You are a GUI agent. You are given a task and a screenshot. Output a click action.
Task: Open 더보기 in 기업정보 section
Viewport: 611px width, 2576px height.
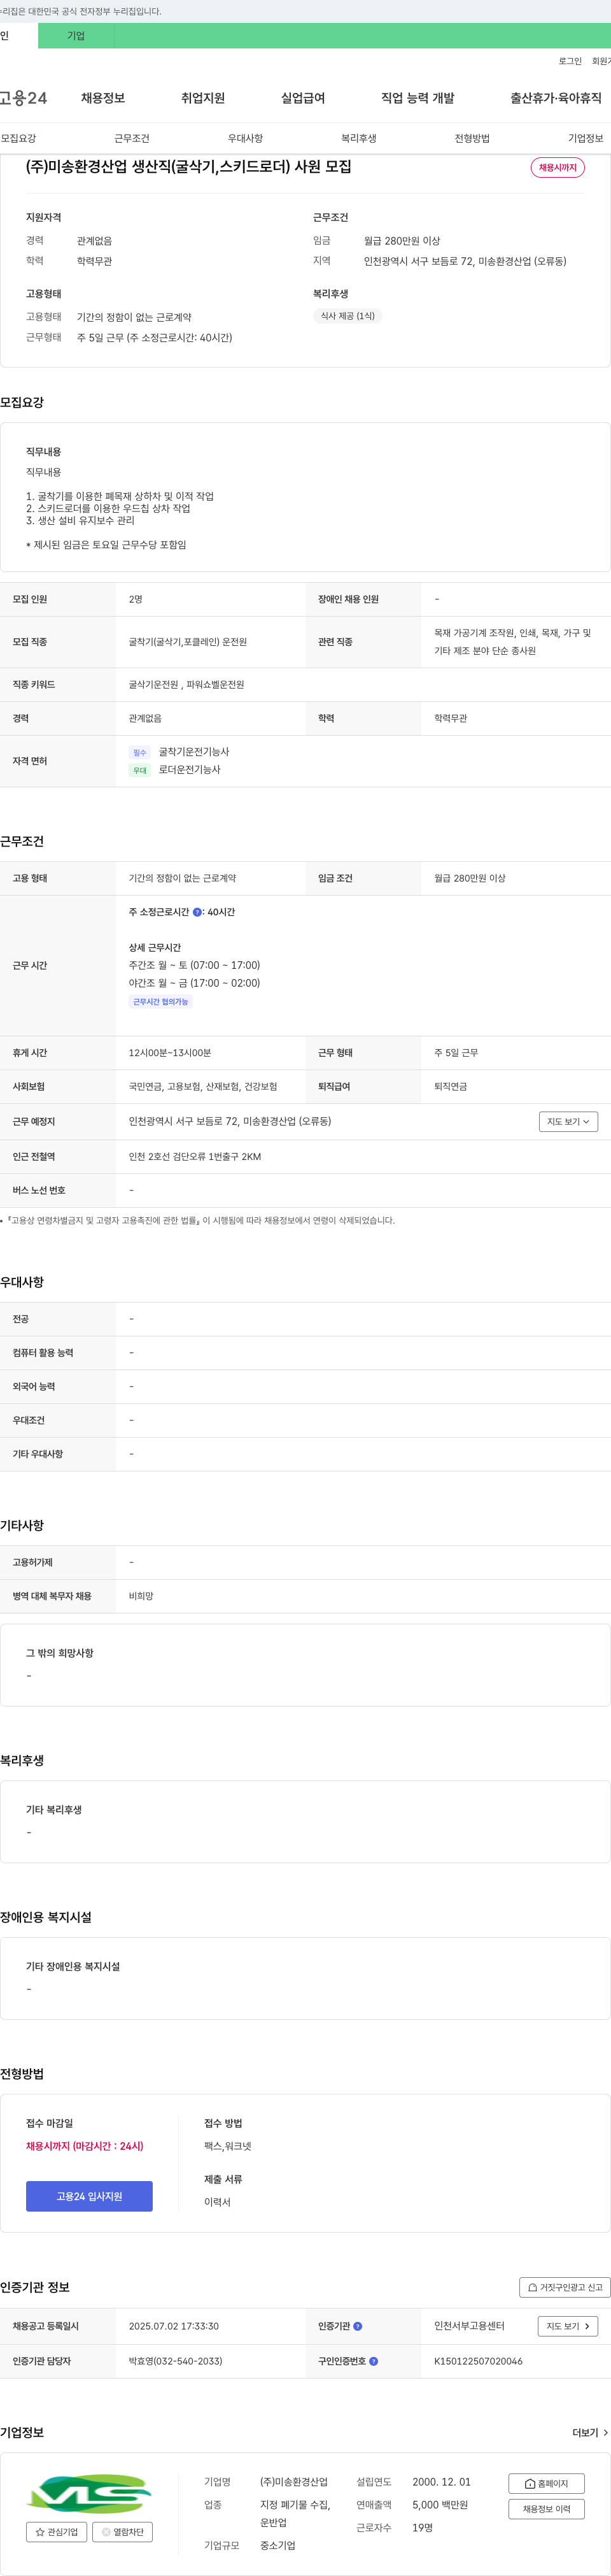tap(590, 2433)
